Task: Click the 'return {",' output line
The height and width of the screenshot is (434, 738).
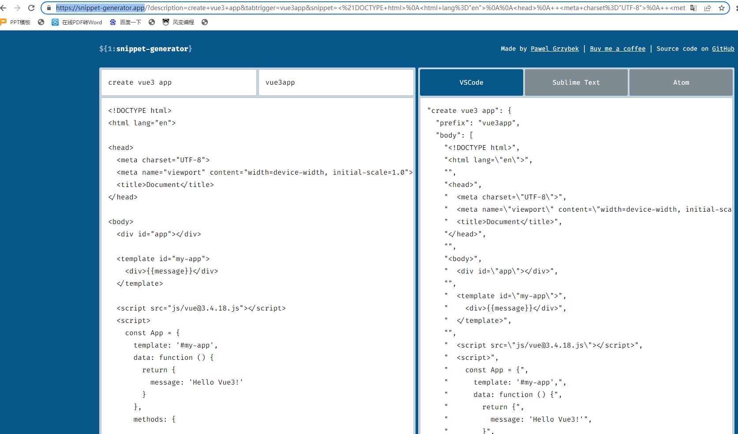Action: pos(484,407)
